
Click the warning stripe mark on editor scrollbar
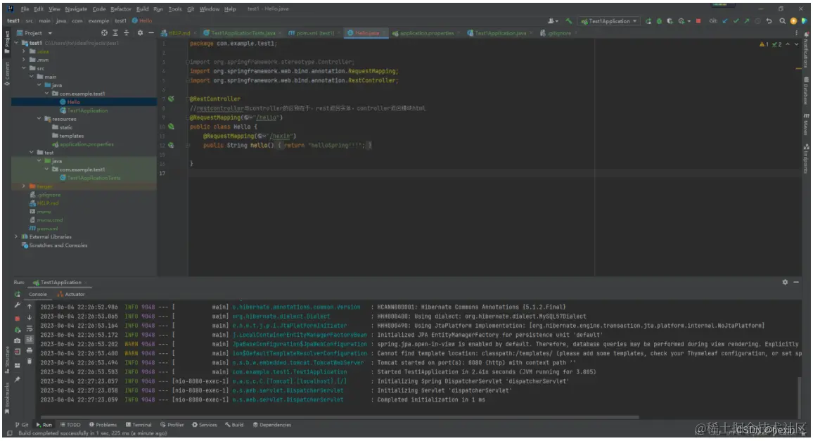pyautogui.click(x=798, y=68)
